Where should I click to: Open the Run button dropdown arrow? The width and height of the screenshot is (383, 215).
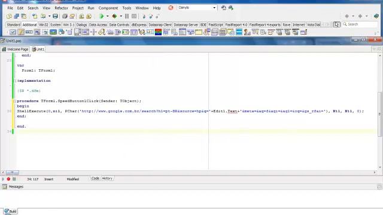(x=108, y=16)
